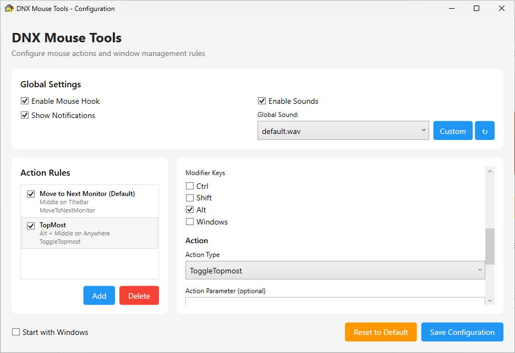Minimize the configuration window

coord(451,9)
